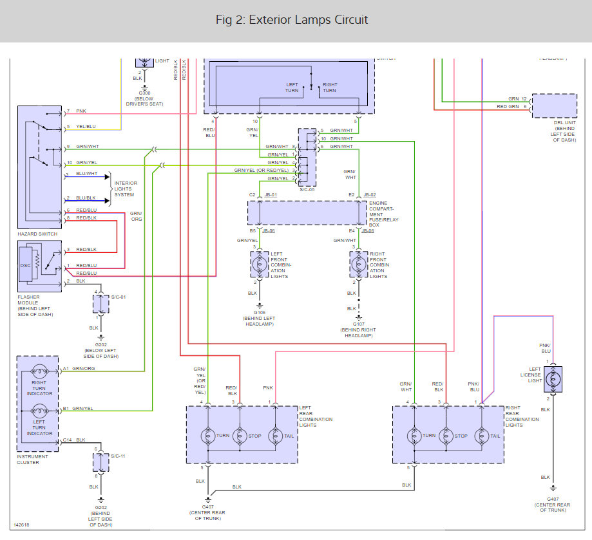Click the YEL/BLU wire label at pin 5

[86, 126]
